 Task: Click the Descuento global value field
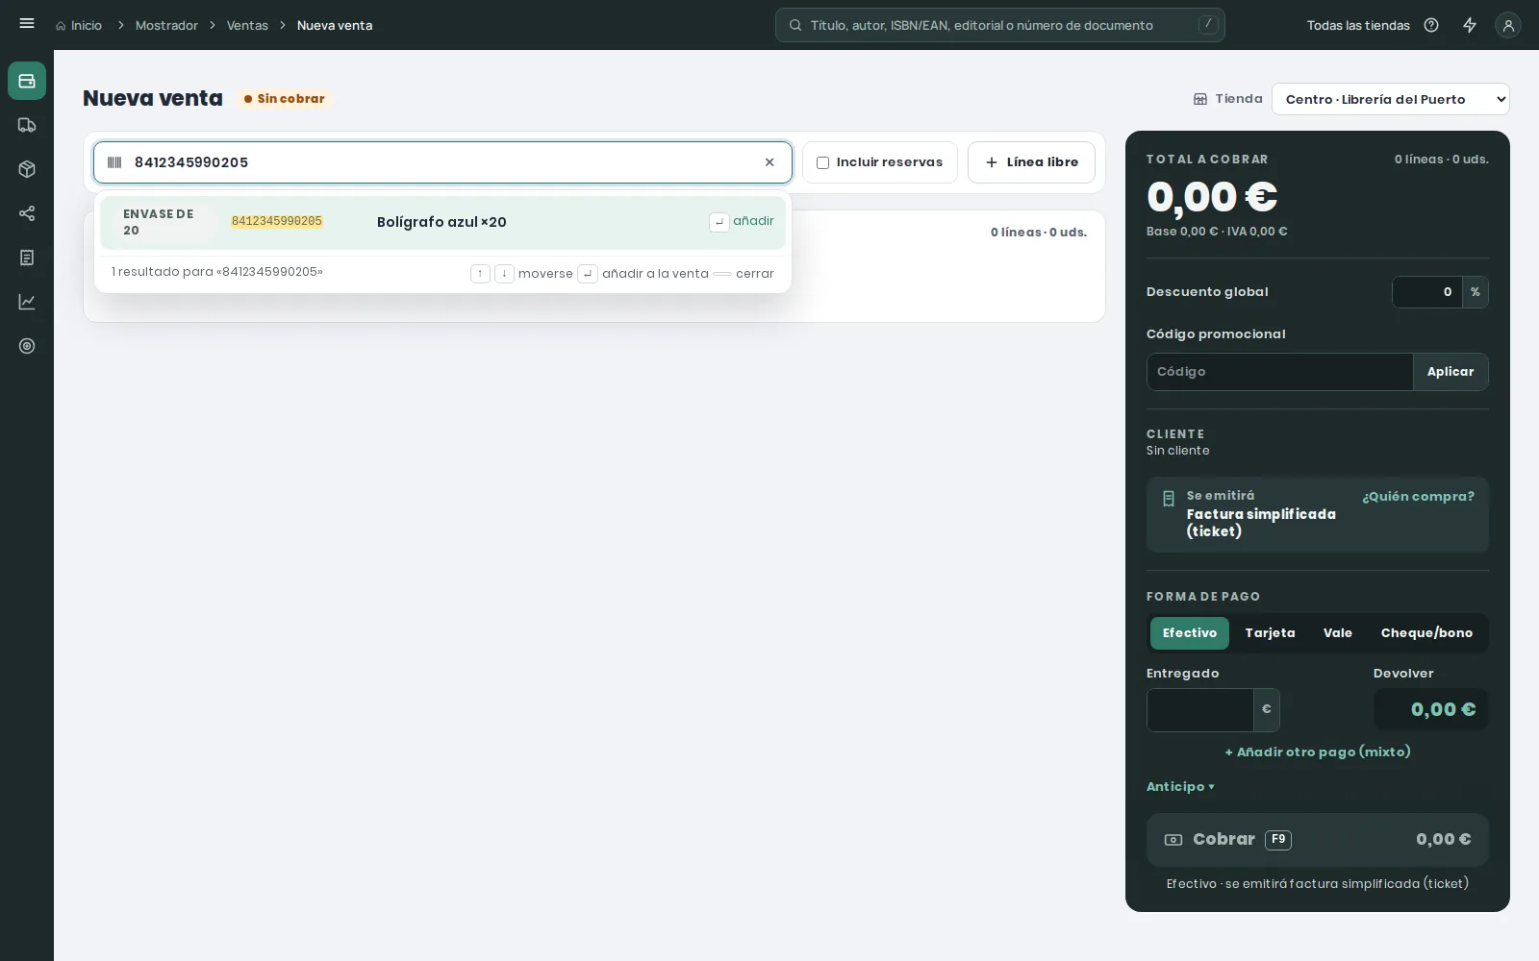pos(1427,292)
